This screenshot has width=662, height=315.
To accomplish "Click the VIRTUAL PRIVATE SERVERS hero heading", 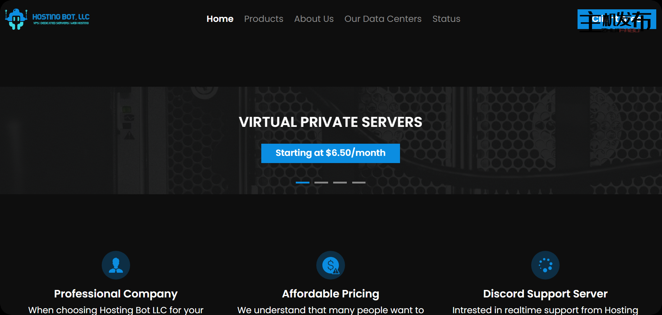I will tap(331, 122).
